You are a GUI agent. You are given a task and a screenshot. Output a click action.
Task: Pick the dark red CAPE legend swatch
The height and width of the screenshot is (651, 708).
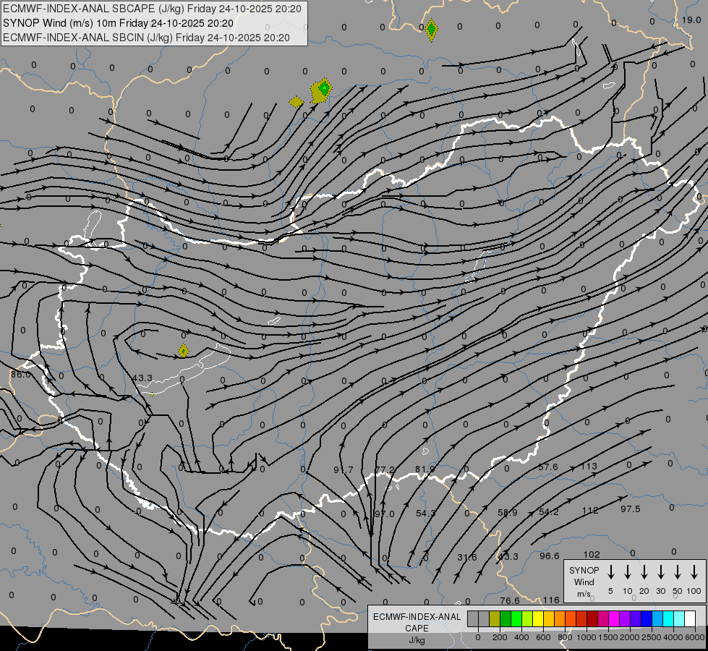pos(592,618)
